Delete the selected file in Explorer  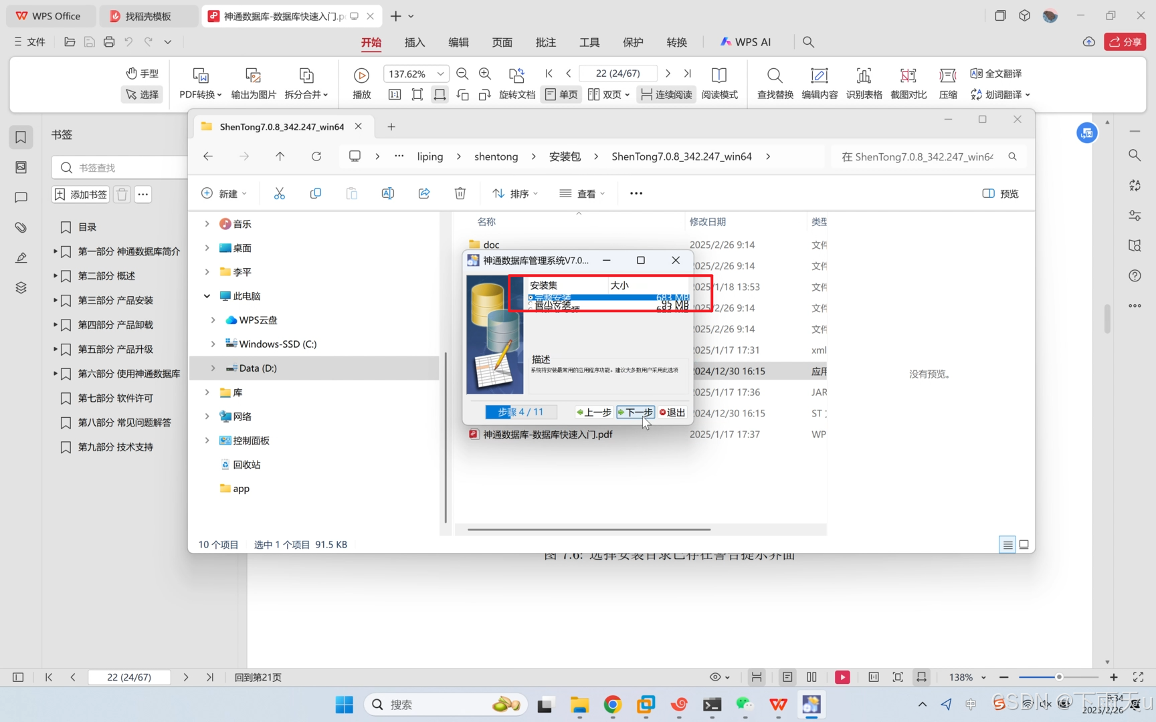point(460,193)
